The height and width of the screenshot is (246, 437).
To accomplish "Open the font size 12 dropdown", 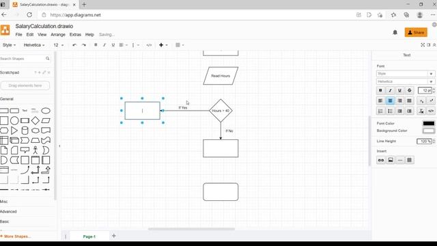I will [x=58, y=45].
